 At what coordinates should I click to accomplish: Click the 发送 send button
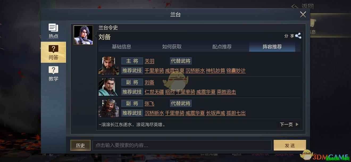(290, 145)
